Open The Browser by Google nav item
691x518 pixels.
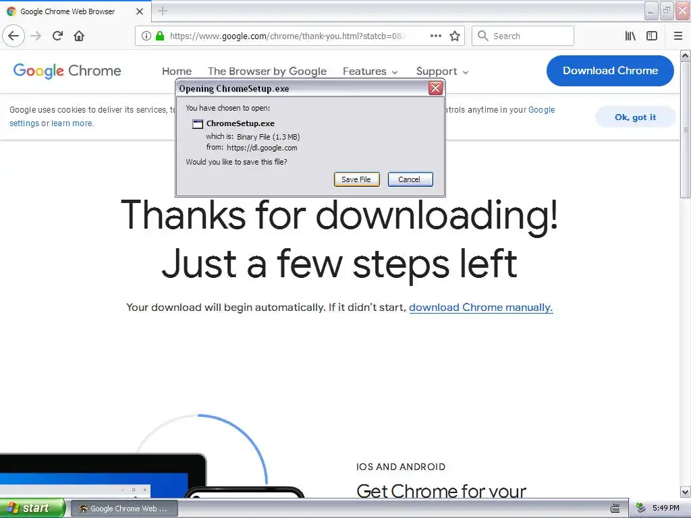coord(267,71)
